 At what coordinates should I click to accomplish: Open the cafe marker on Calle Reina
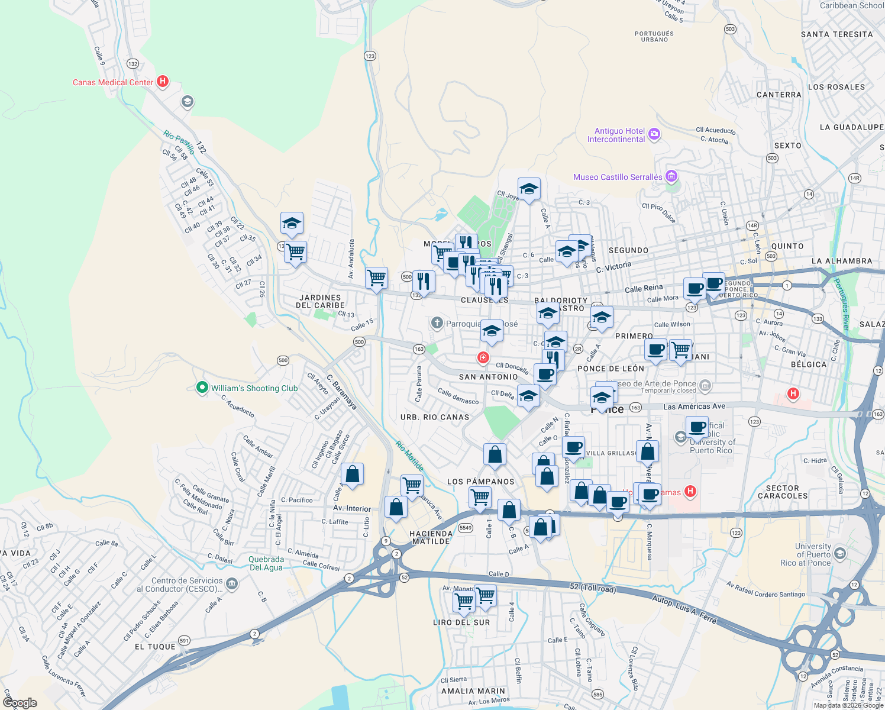pos(695,289)
